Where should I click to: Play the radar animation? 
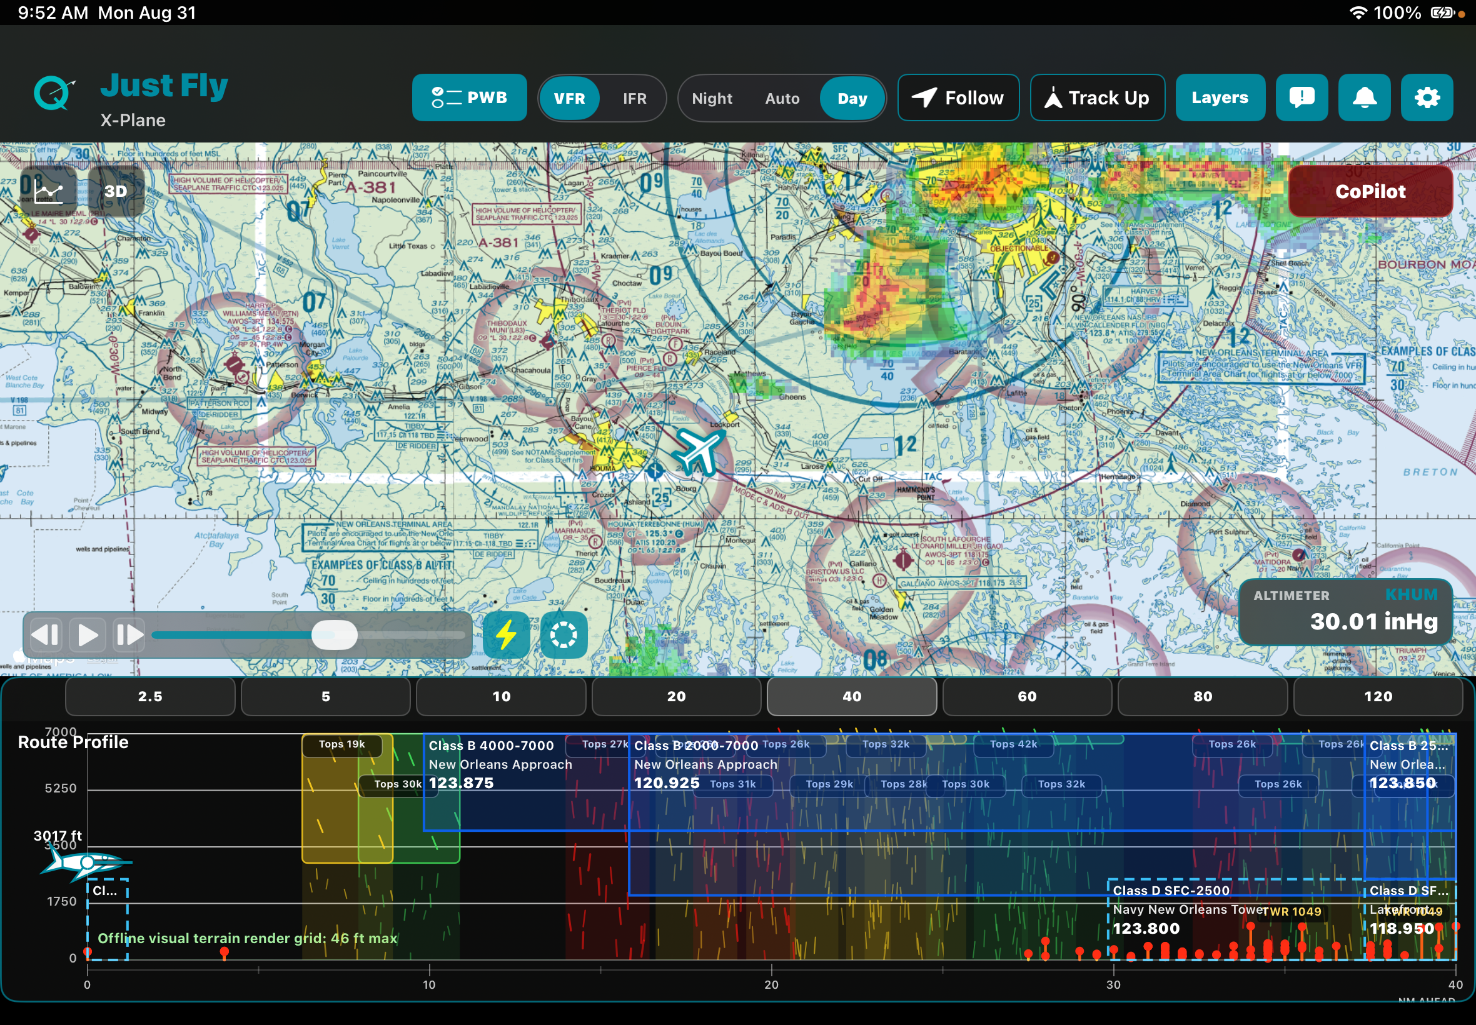pos(88,634)
